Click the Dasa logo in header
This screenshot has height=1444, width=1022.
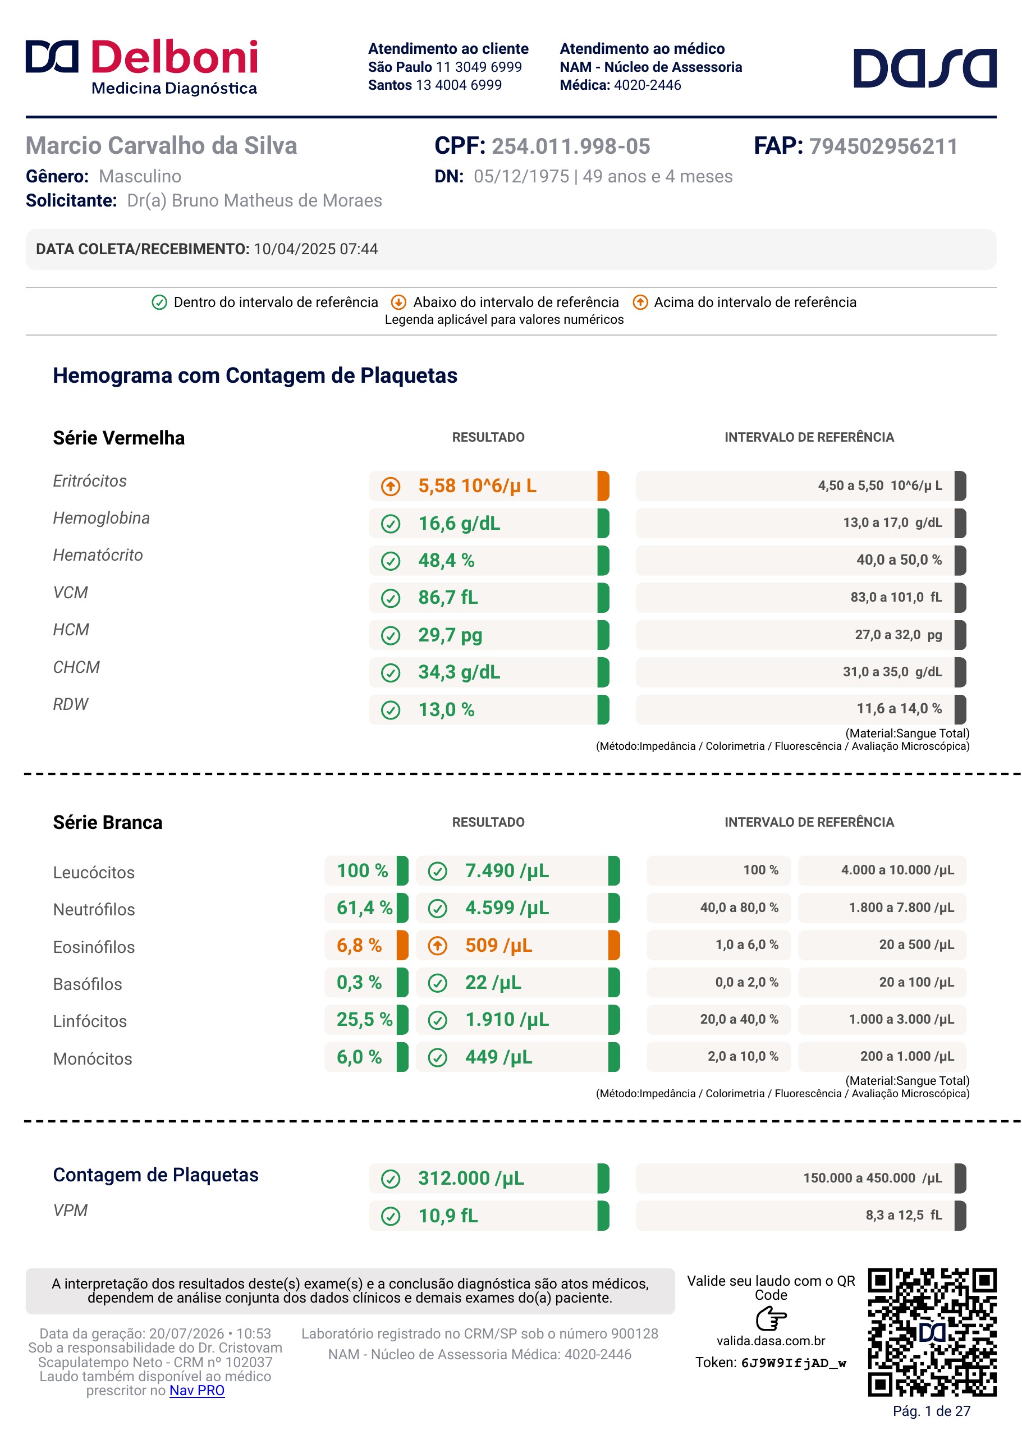tap(924, 68)
